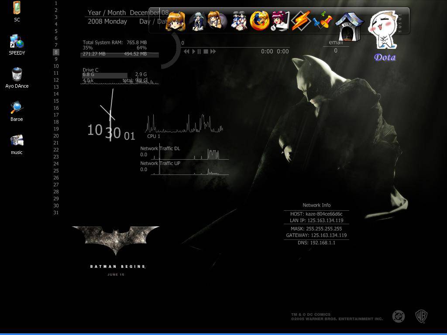Select highlighted day 8 in calendar
This screenshot has height=335, width=447.
click(x=56, y=52)
